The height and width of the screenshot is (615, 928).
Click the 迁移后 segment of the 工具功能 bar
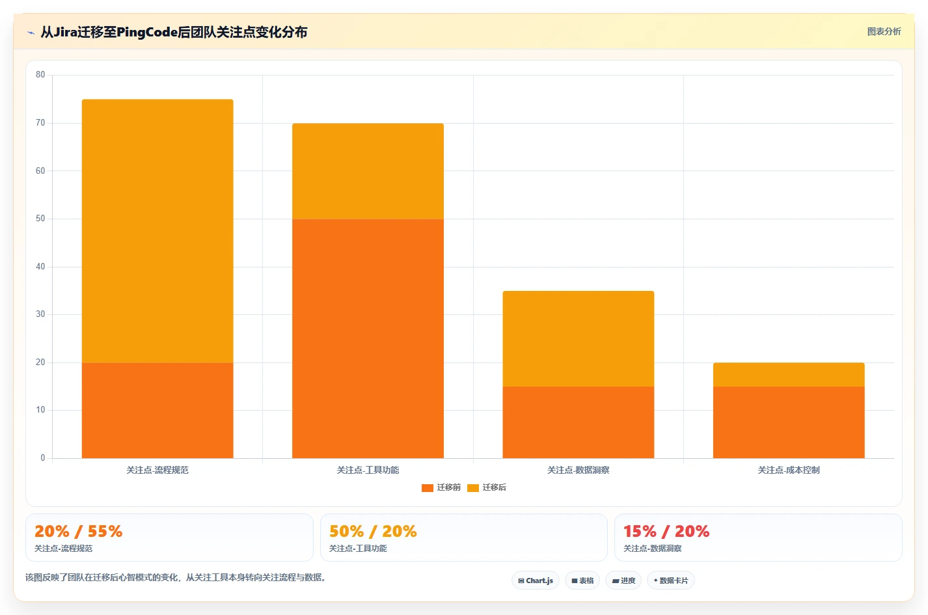click(368, 171)
